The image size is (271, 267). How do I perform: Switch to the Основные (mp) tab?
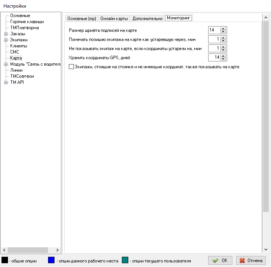click(81, 19)
